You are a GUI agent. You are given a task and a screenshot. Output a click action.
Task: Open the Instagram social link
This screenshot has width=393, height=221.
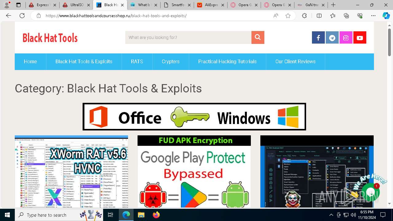point(346,38)
